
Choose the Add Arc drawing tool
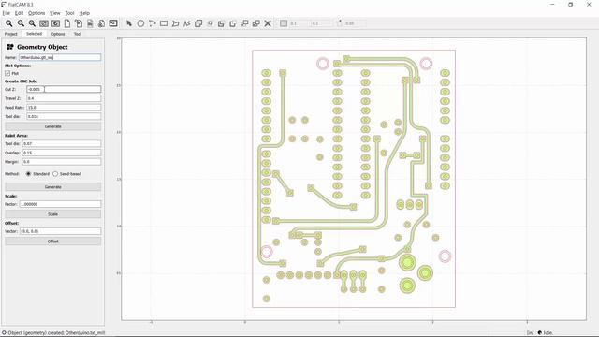click(152, 23)
